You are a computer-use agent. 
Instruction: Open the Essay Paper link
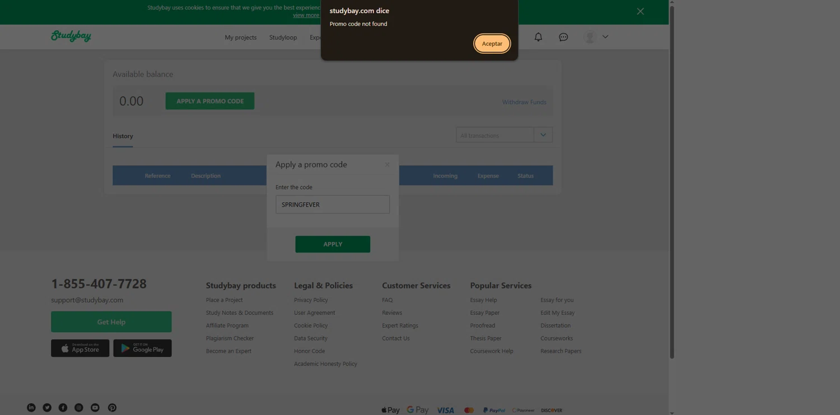tap(485, 313)
